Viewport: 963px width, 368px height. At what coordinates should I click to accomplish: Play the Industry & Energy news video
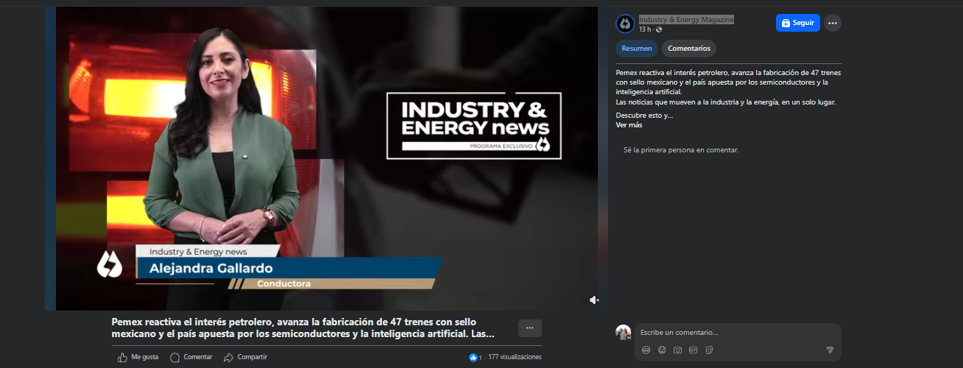point(326,158)
